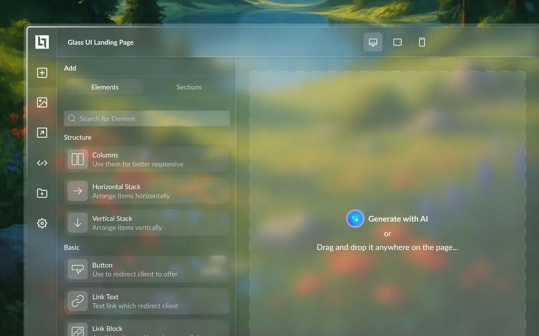This screenshot has width=539, height=336.
Task: Click the "Horizontal Stack" label
Action: click(x=116, y=187)
